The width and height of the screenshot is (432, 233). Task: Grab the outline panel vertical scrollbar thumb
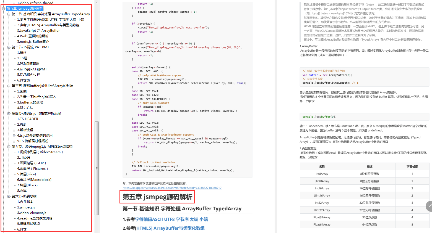tap(97, 168)
